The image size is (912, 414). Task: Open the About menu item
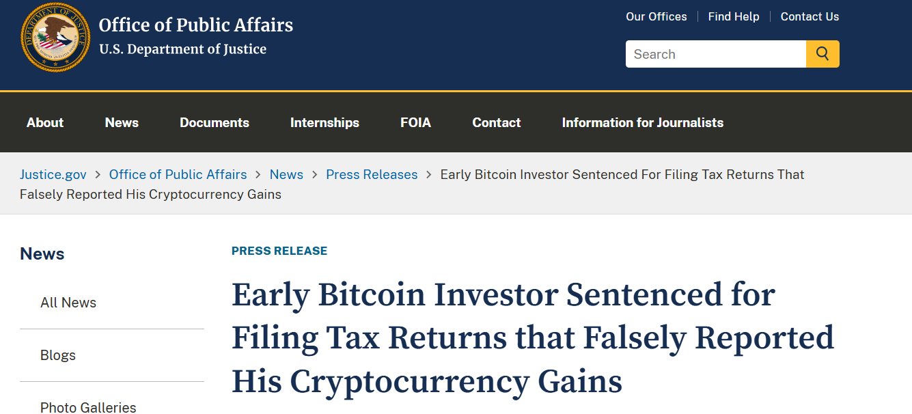45,122
